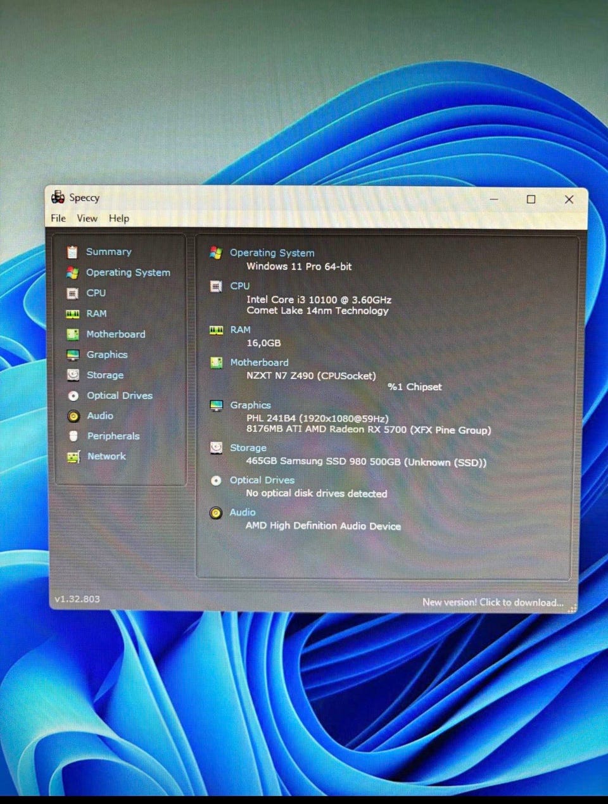
Task: Show the Motherboard section in sidebar
Action: pyautogui.click(x=116, y=334)
